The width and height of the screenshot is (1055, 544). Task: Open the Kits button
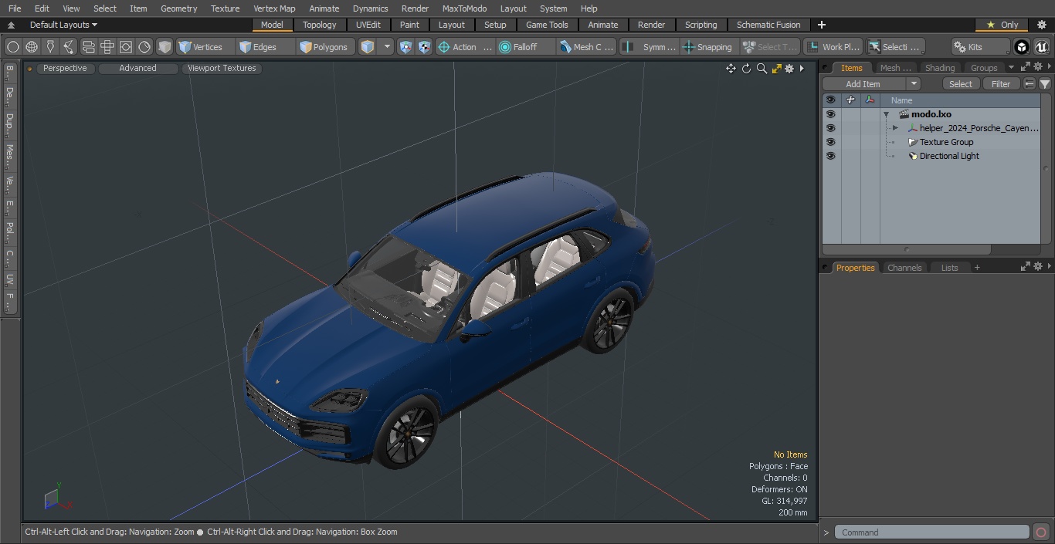click(x=980, y=47)
